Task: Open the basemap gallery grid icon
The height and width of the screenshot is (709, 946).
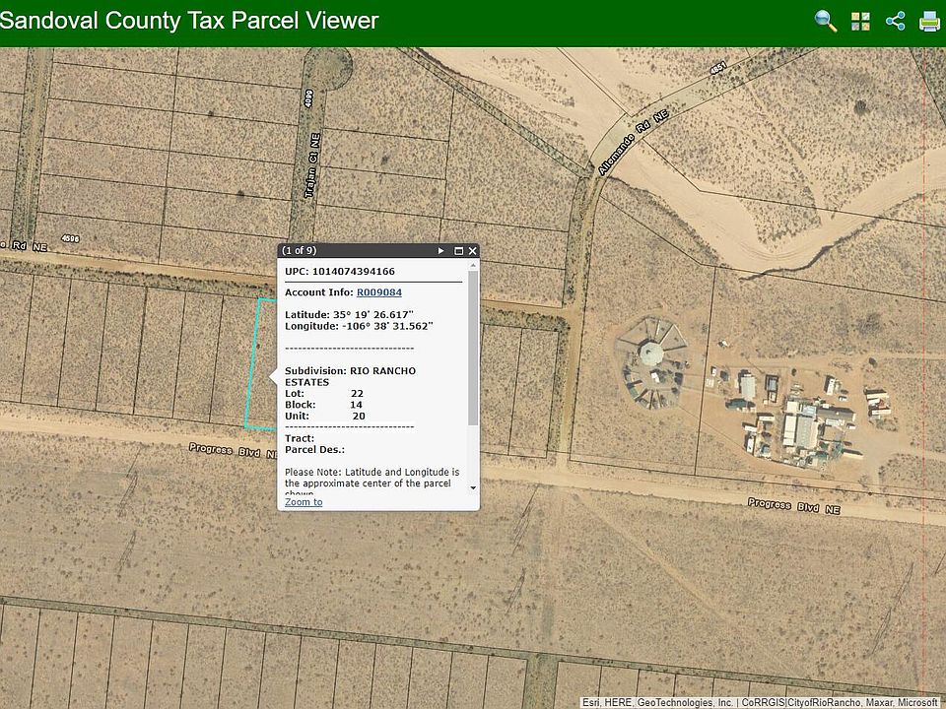Action: 860,22
